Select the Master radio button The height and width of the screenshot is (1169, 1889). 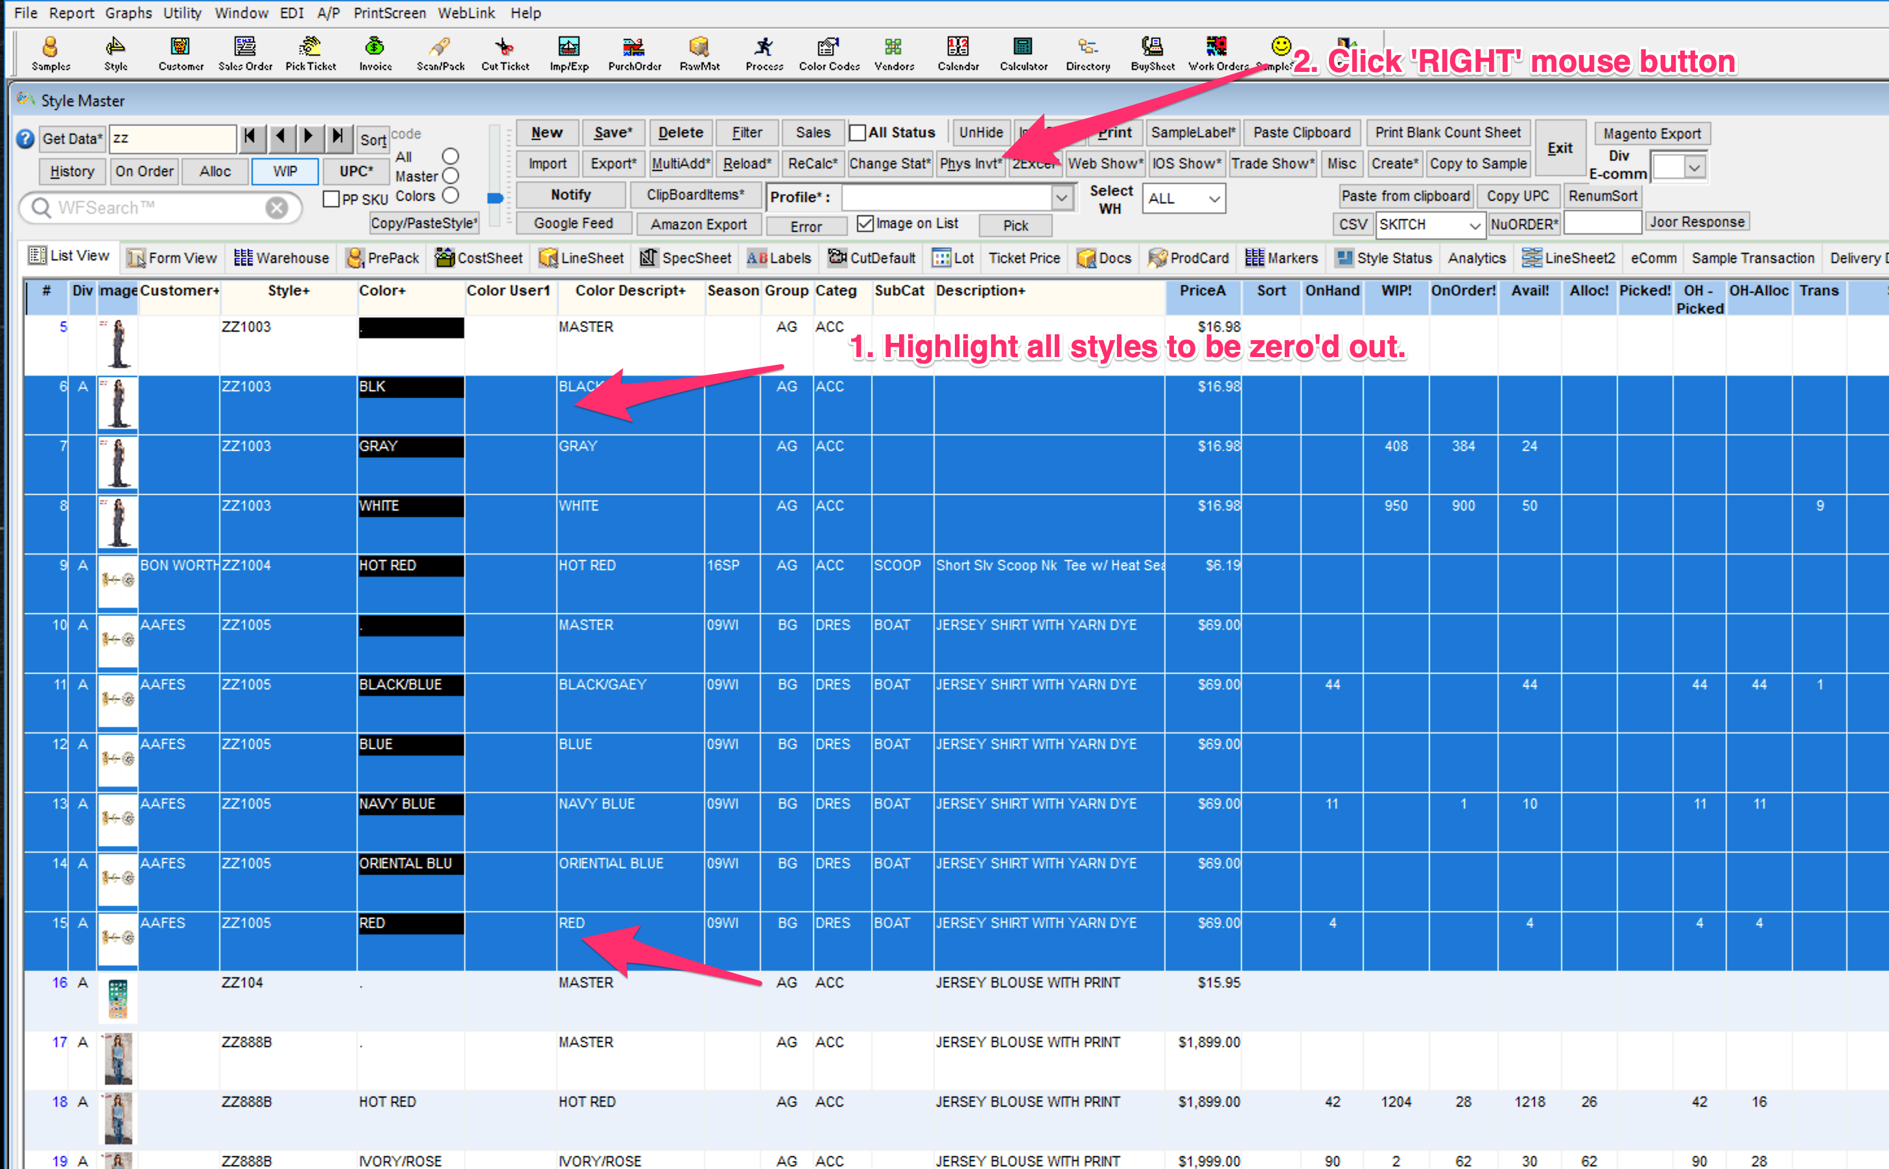[451, 176]
